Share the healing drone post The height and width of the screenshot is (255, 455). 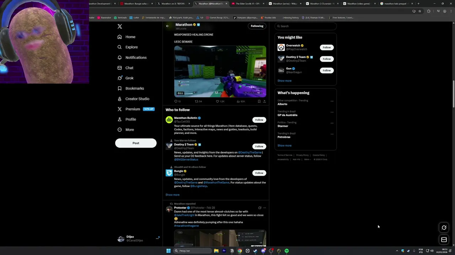pyautogui.click(x=264, y=101)
